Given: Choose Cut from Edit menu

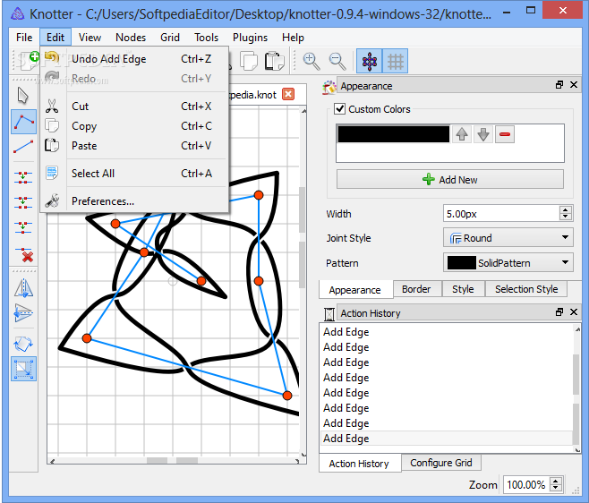Looking at the screenshot, I should (134, 107).
